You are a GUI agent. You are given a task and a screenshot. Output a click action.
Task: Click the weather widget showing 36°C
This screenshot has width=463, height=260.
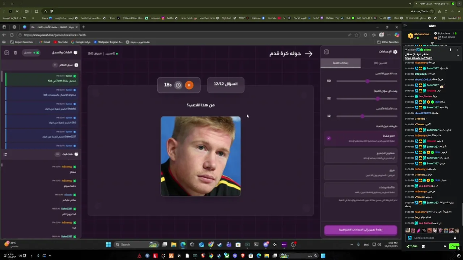(x=11, y=244)
